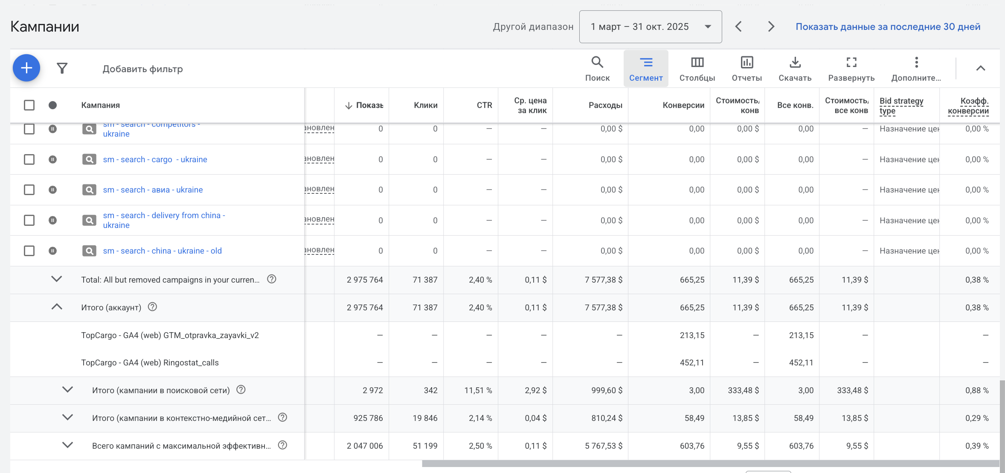Open campaign sm - search - авиа - ukraine
This screenshot has width=1005, height=473.
point(153,190)
